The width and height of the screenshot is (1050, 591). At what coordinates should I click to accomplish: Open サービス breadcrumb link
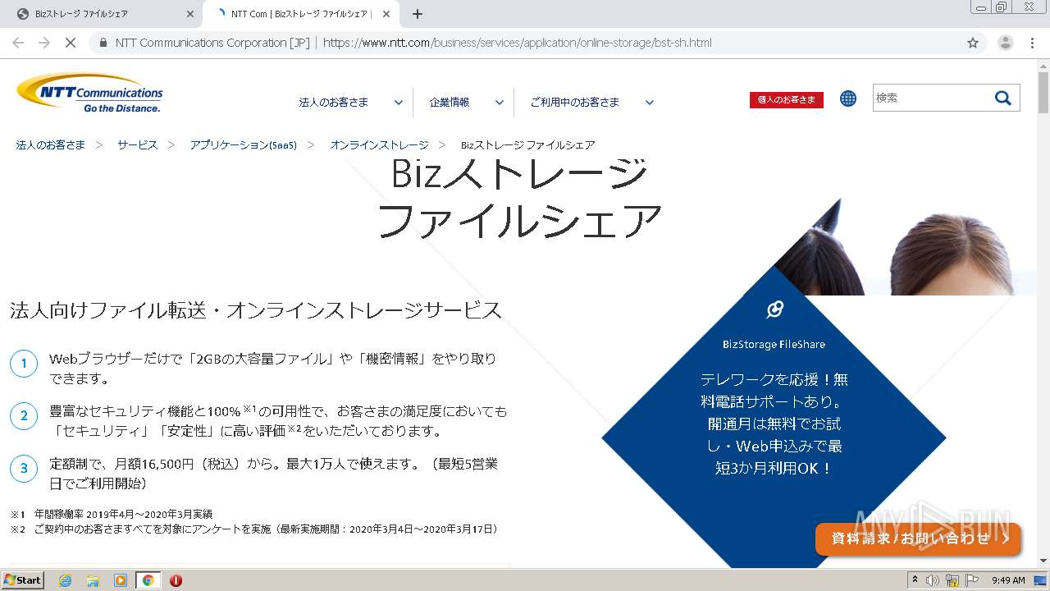(137, 144)
